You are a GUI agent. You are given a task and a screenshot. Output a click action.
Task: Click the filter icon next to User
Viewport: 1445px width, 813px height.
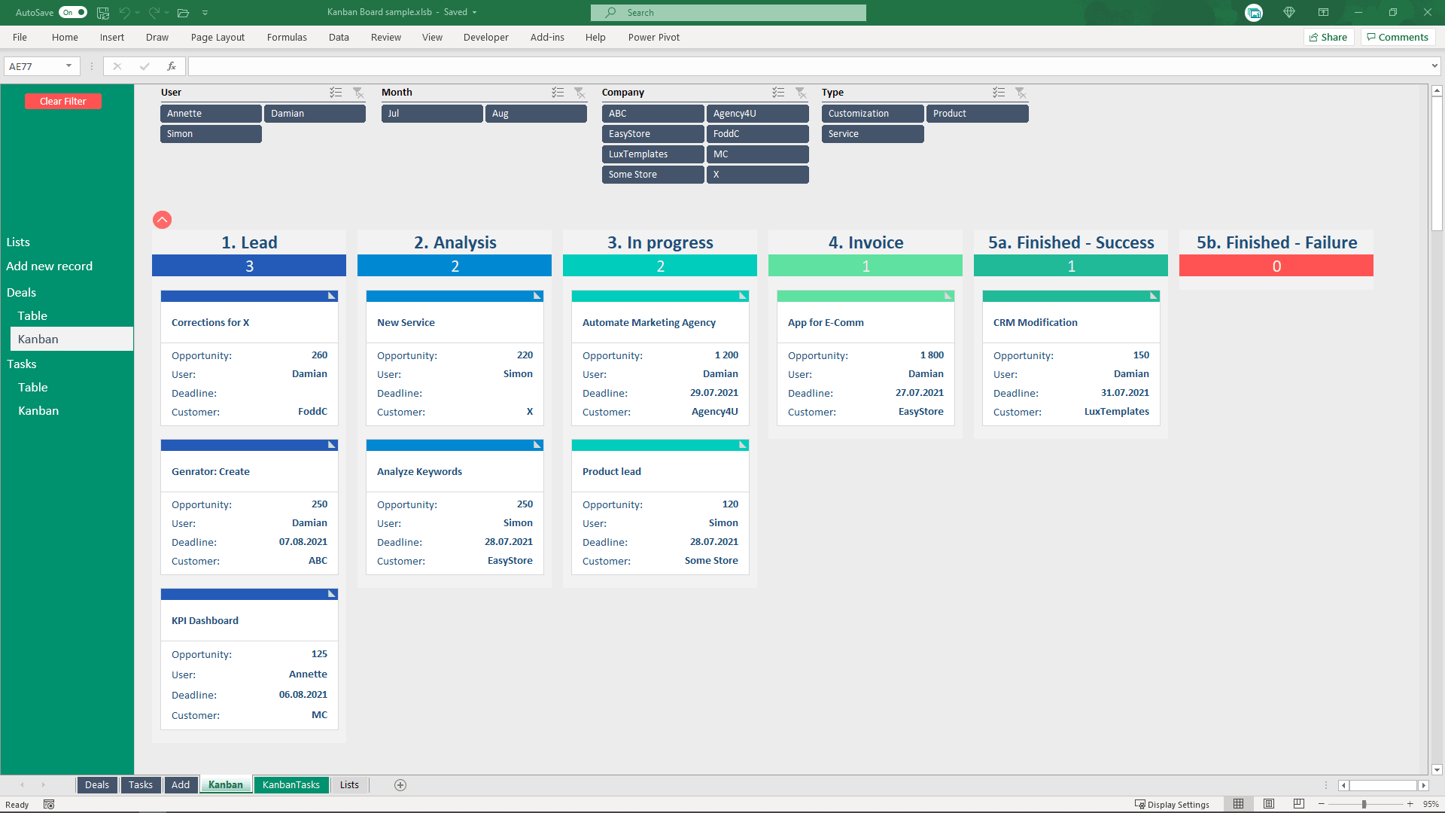click(x=358, y=91)
